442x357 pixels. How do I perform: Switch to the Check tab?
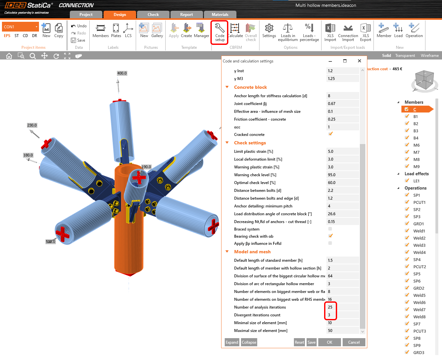tap(153, 15)
